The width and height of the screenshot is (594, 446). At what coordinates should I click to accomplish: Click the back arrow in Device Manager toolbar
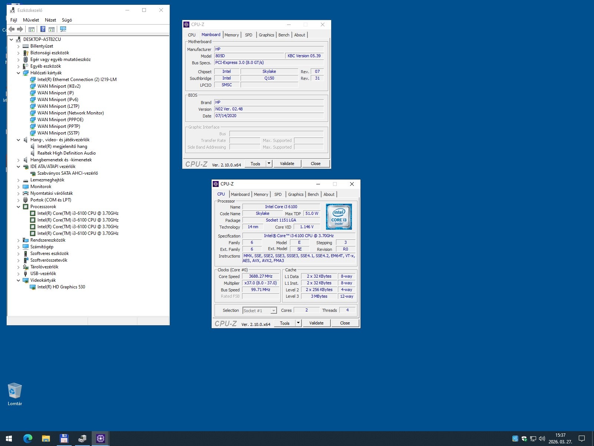[12, 29]
